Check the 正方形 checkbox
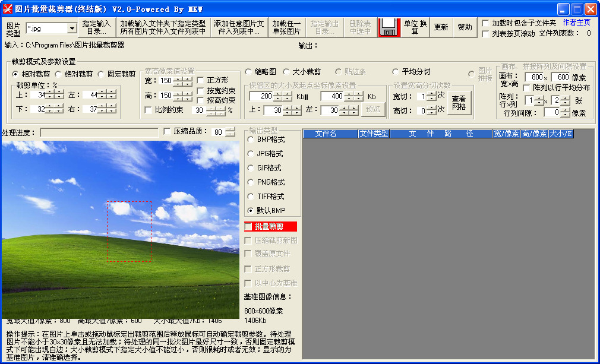Image resolution: width=600 pixels, height=364 pixels. point(201,80)
